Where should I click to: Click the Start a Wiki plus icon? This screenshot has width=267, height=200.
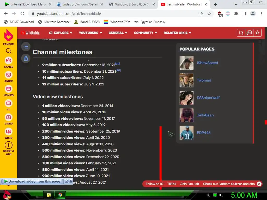(9, 145)
